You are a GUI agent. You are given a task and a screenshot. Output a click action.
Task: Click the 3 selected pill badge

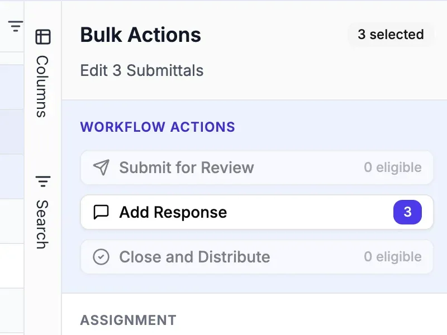(x=391, y=35)
